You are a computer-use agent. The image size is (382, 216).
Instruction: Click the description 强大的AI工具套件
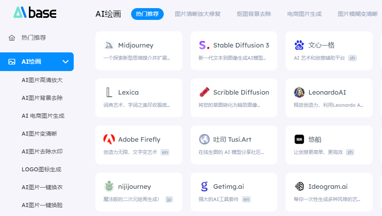tap(219, 199)
